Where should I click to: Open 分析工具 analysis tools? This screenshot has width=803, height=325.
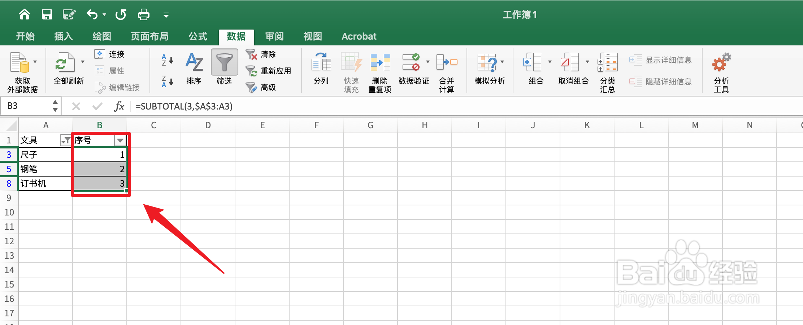pos(721,72)
